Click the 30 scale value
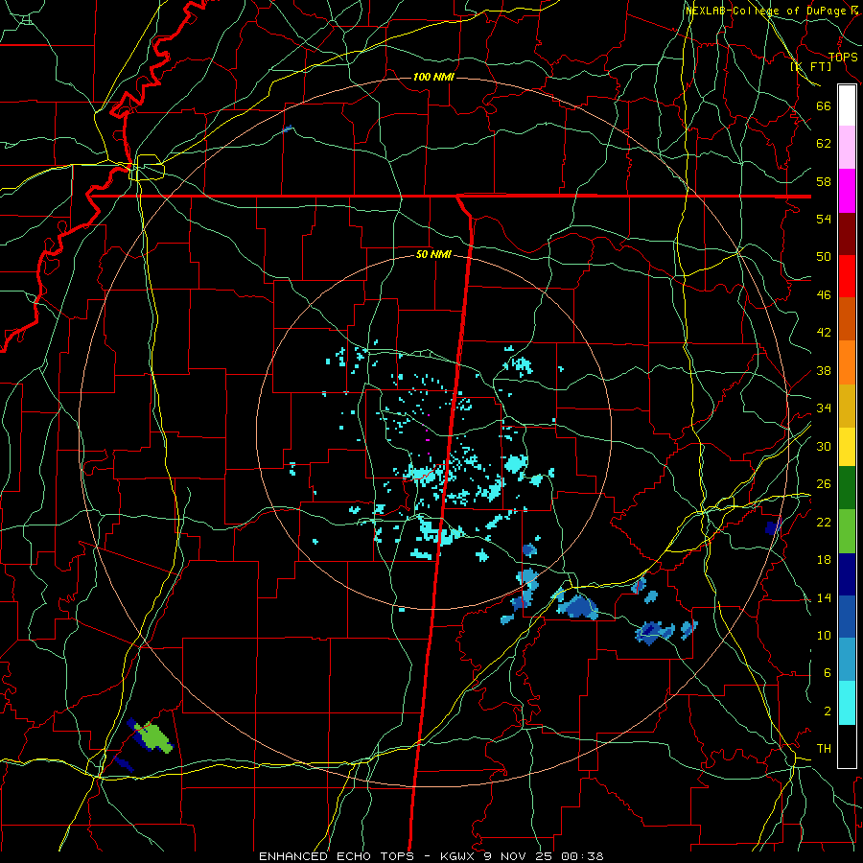 (x=824, y=446)
